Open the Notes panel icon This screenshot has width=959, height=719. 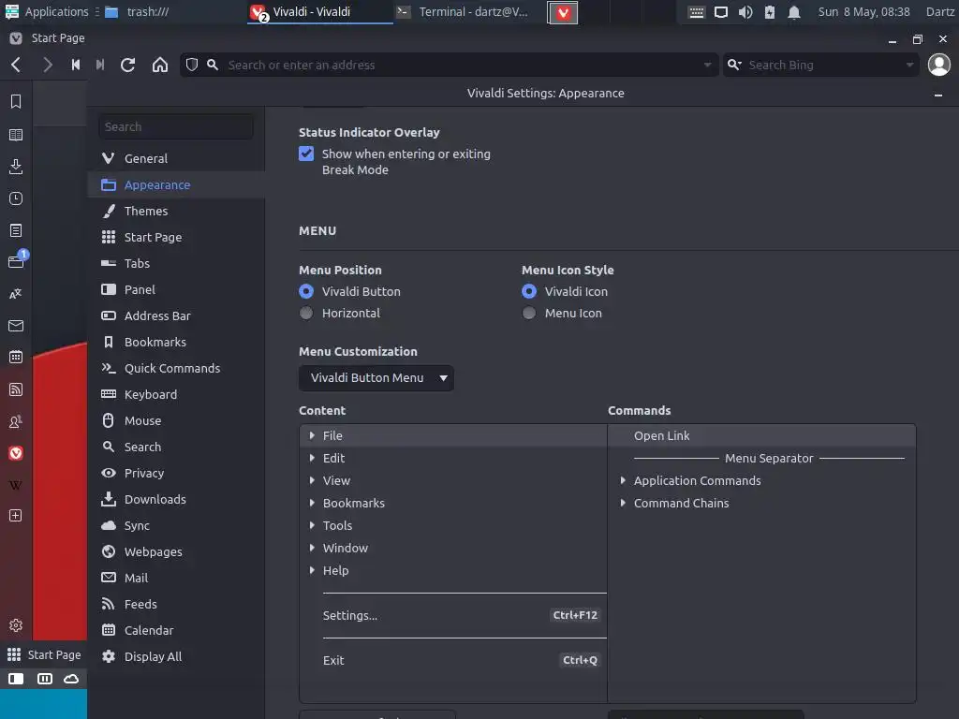click(x=16, y=230)
